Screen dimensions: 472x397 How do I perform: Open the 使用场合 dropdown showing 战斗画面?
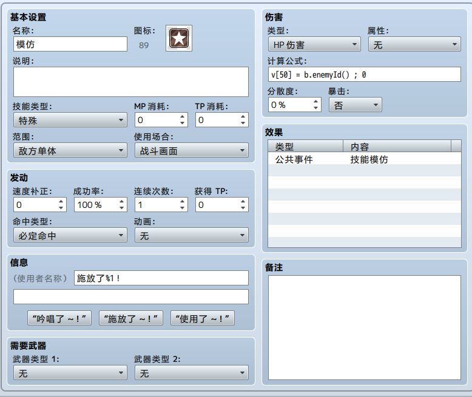tap(192, 150)
